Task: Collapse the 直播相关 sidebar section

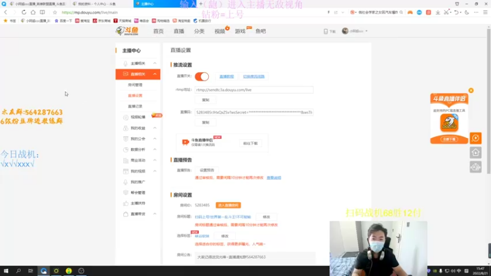Action: 155,74
